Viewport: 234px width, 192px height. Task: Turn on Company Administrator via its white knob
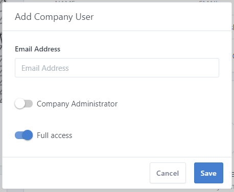[x=20, y=103]
